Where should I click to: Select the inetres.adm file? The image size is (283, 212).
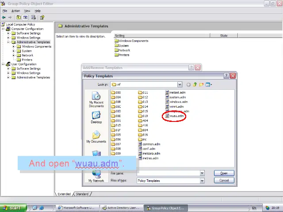coord(149,158)
